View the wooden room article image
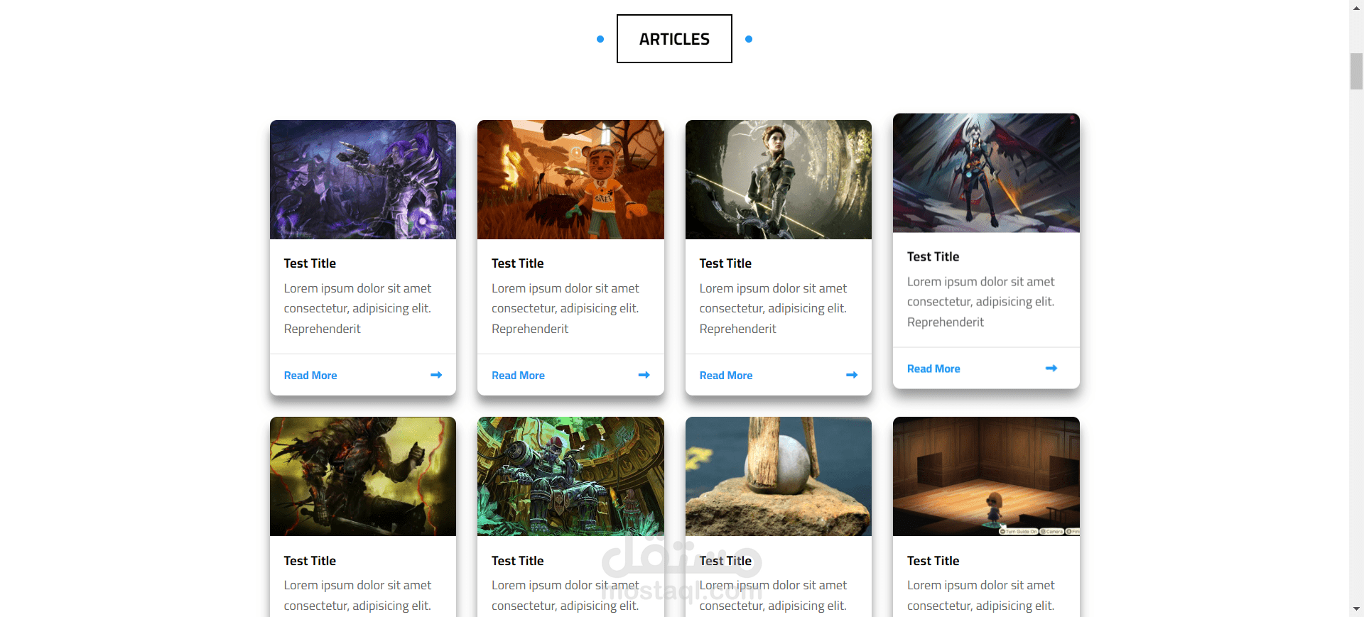Screen dimensions: 1364x617 click(x=986, y=476)
